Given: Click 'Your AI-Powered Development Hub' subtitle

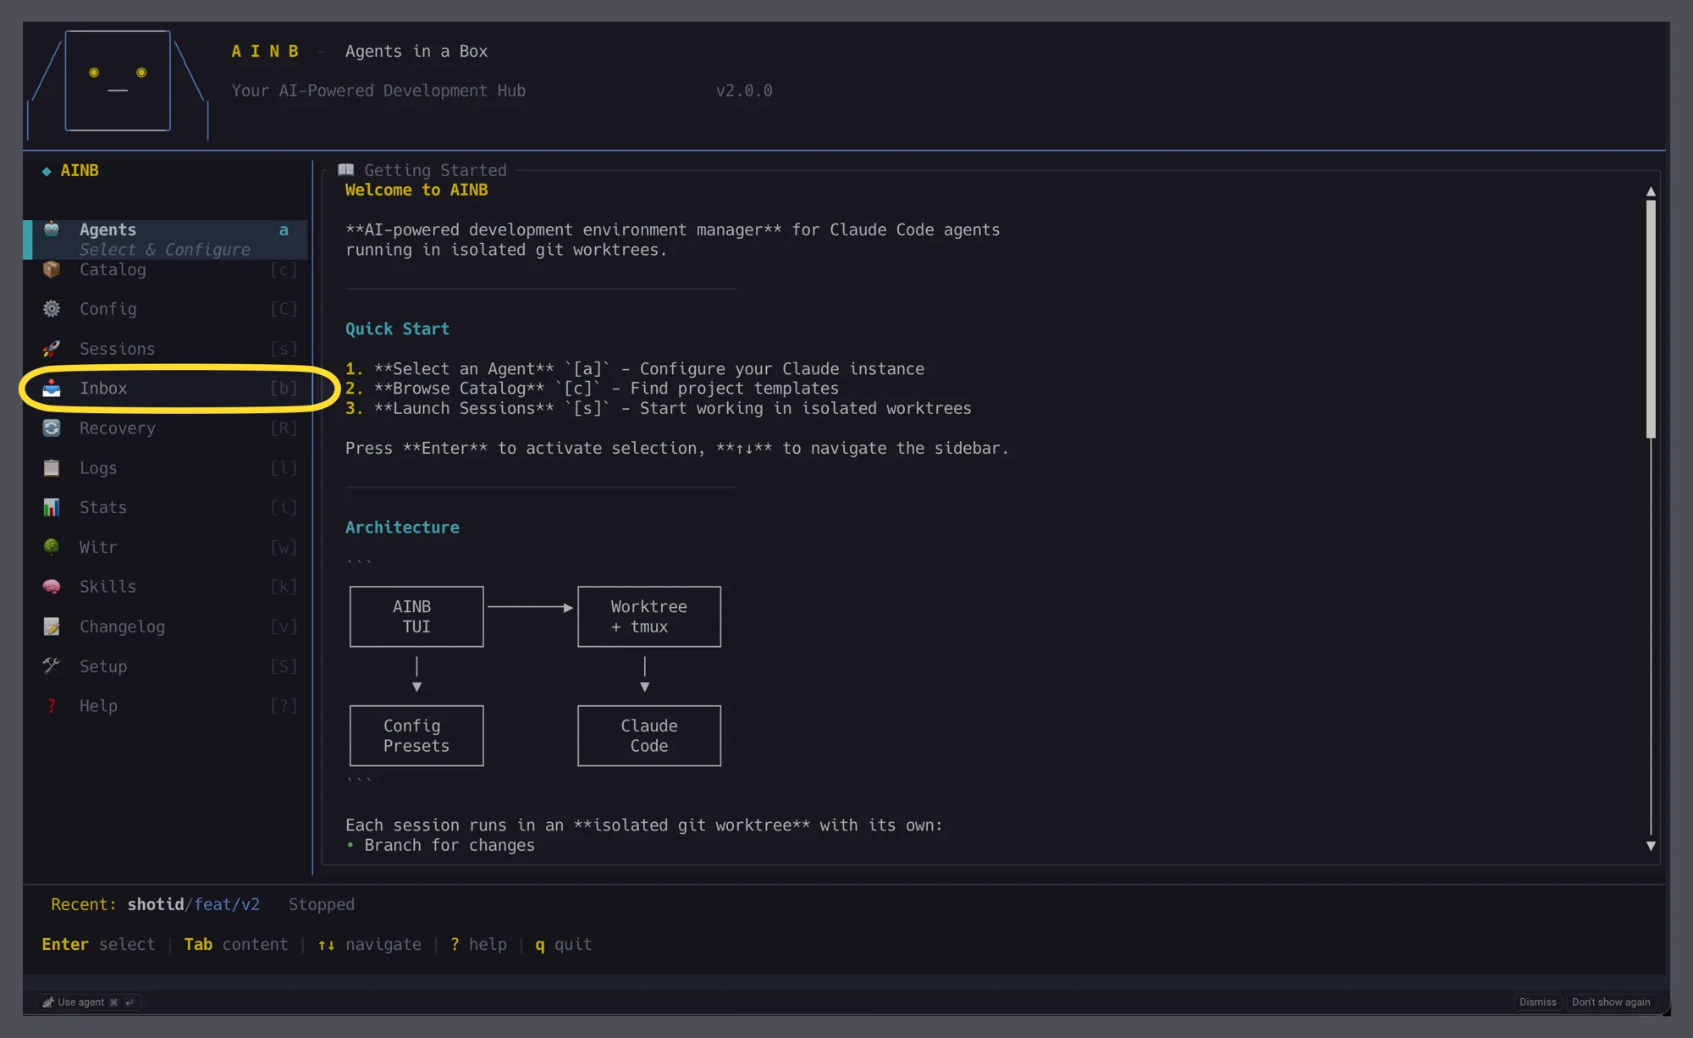Looking at the screenshot, I should (x=378, y=91).
